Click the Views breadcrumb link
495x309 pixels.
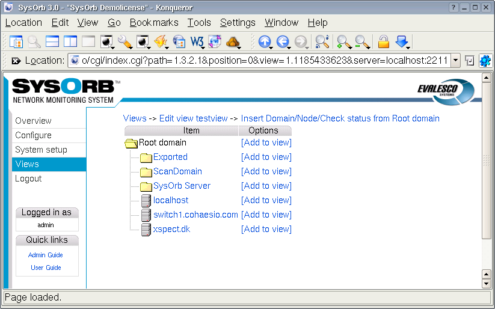135,118
